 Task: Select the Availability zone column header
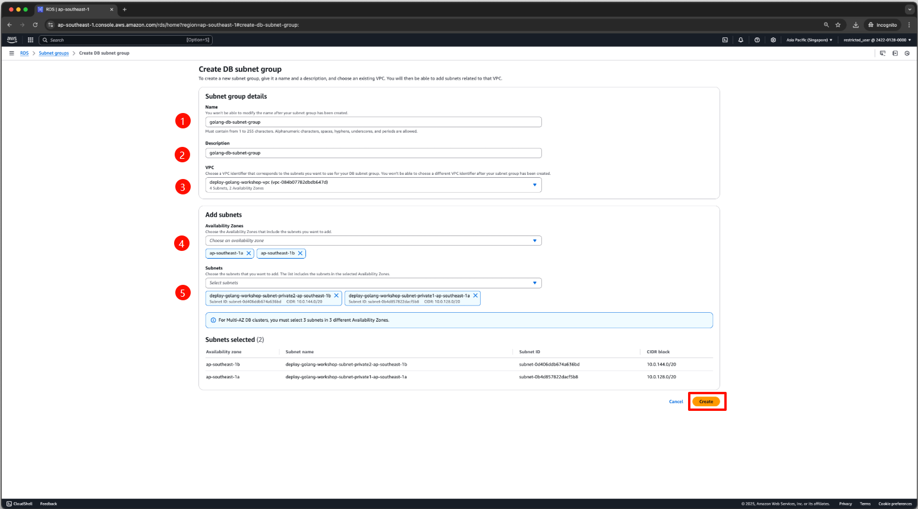coord(223,352)
